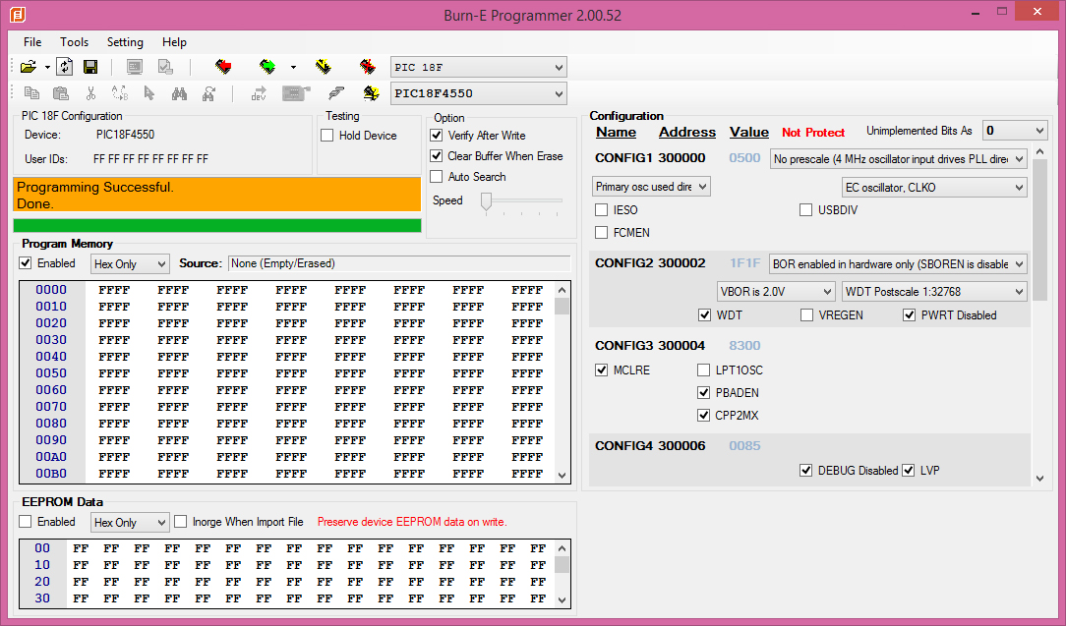This screenshot has width=1066, height=626.
Task: Enable the USBDIV checkbox
Action: (805, 210)
